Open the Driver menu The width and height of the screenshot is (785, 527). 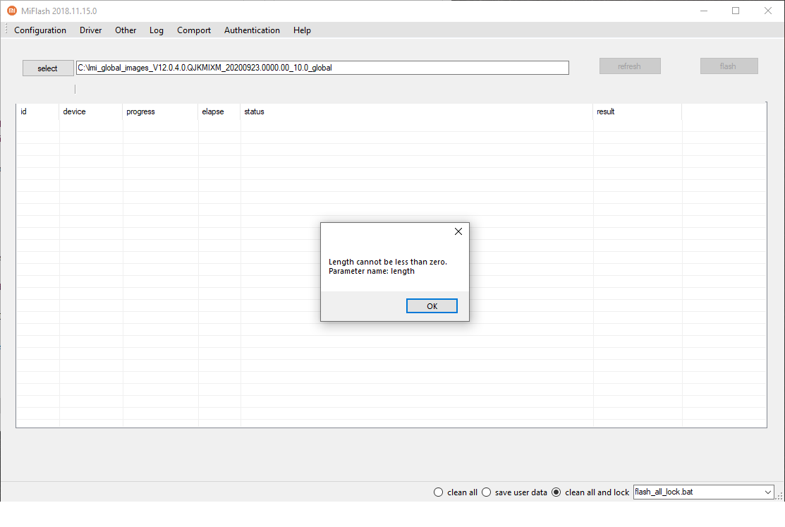90,30
